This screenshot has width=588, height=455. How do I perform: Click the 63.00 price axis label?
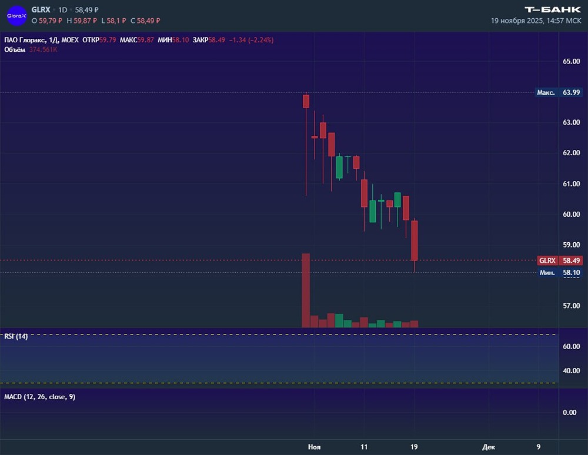[571, 122]
